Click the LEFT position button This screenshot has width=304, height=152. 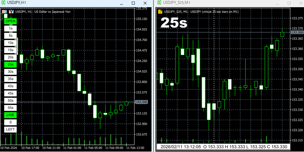10,129
